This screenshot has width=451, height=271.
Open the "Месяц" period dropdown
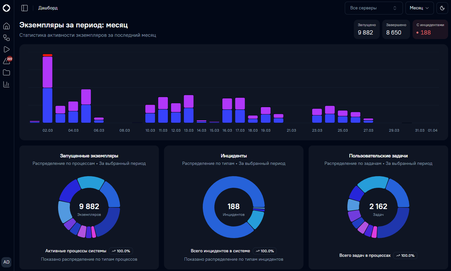pyautogui.click(x=419, y=8)
